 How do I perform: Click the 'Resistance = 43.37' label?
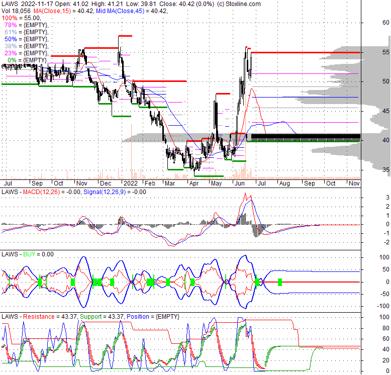pyautogui.click(x=50, y=317)
